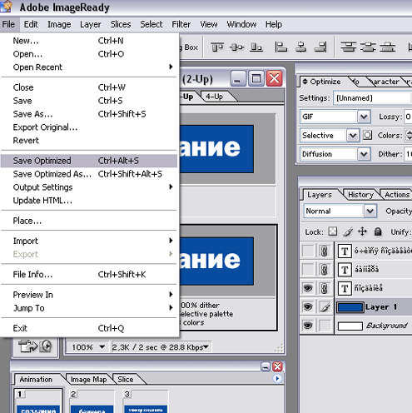Hide the Background layer eye icon
Image resolution: width=412 pixels, height=413 pixels.
[308, 326]
